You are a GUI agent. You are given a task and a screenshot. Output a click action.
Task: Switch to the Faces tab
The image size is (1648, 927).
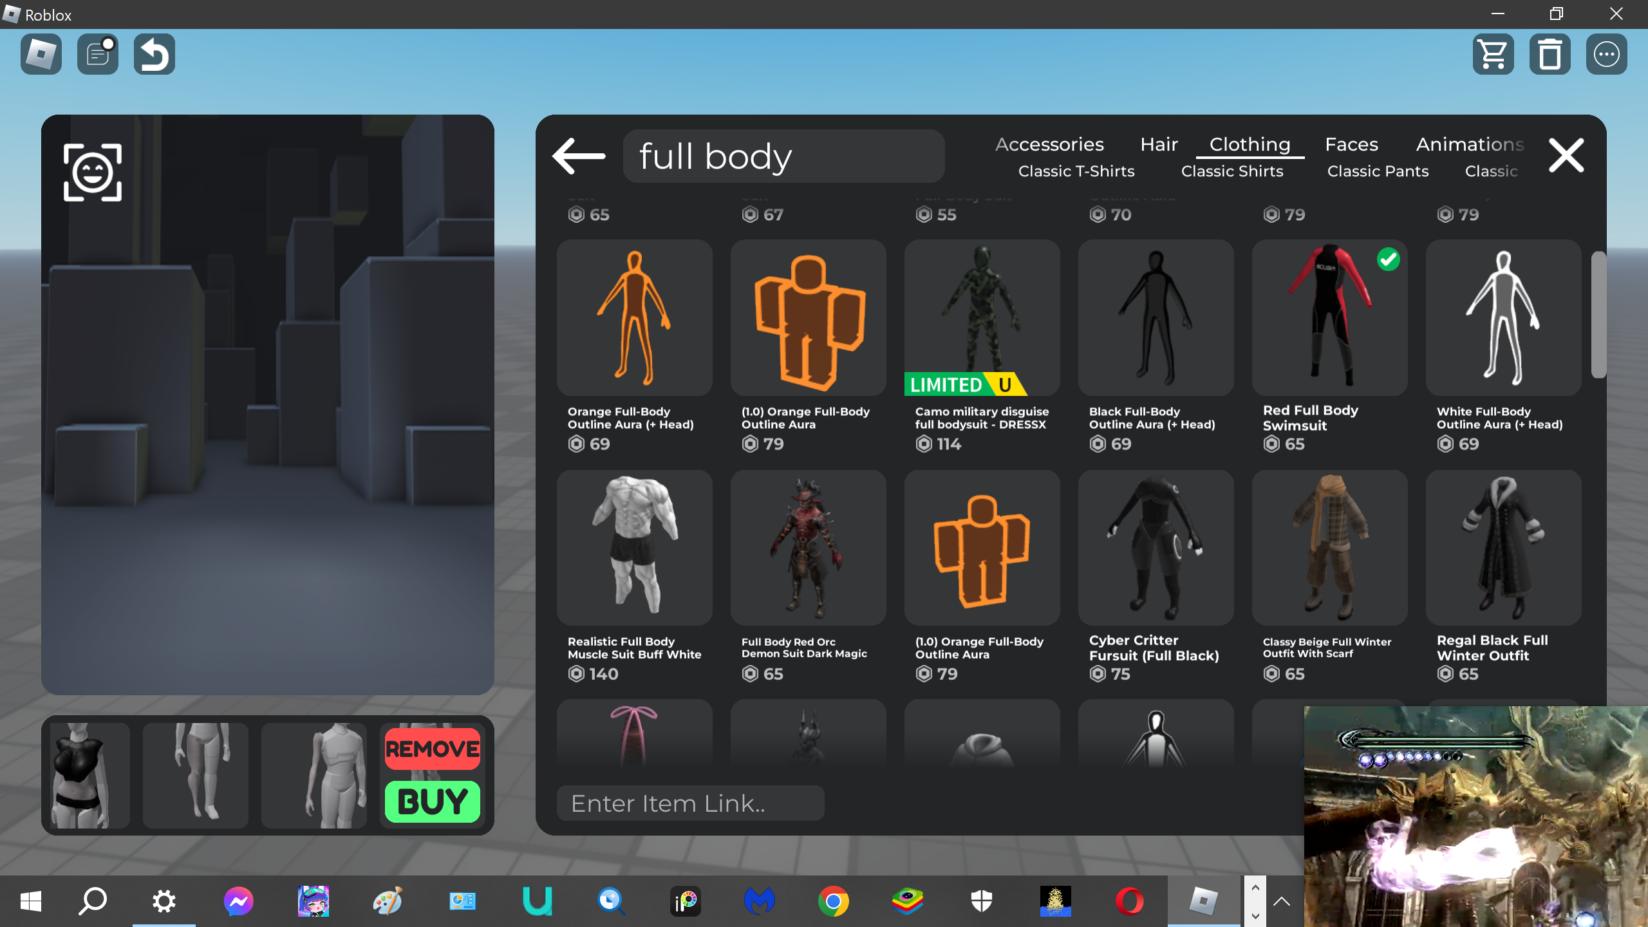(1351, 144)
